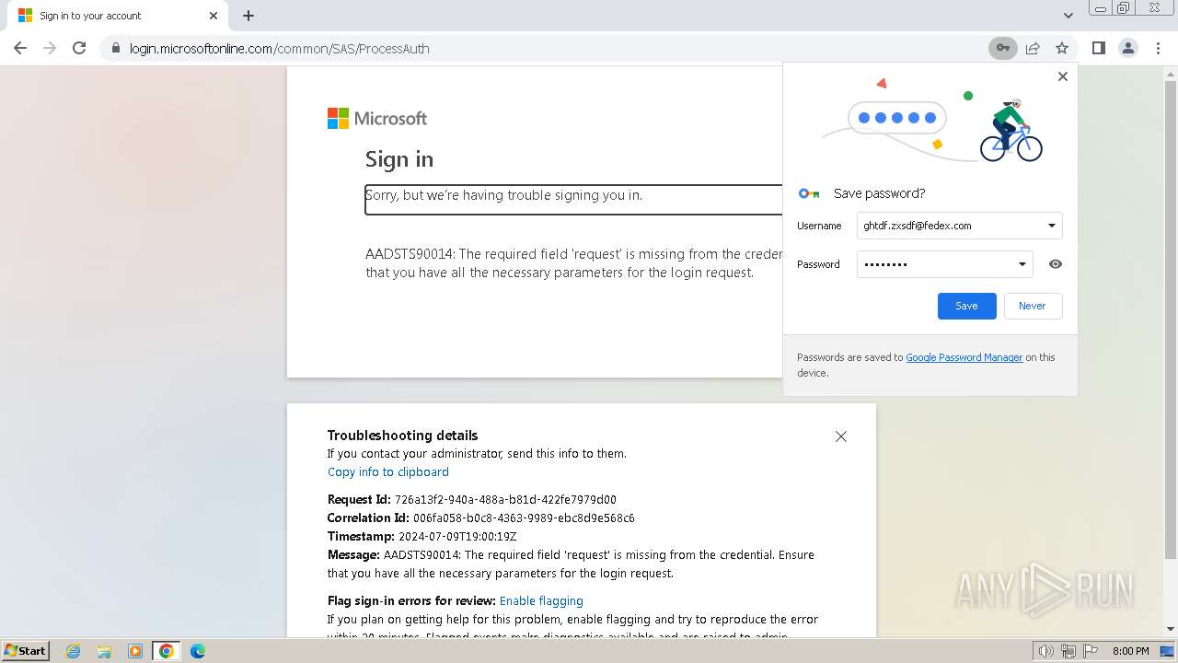The height and width of the screenshot is (663, 1178).
Task: Open the Chrome profile avatar
Action: tap(1128, 48)
